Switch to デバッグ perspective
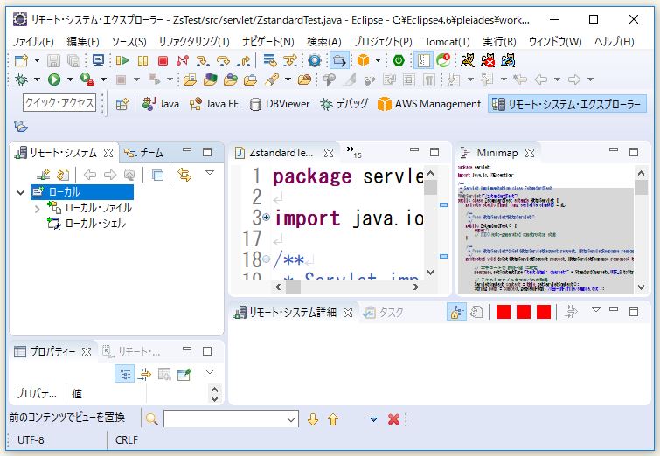The height and width of the screenshot is (456, 660). tap(344, 104)
